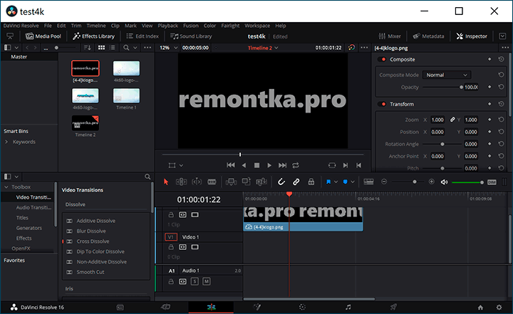Select Audio Transitions in Toolbox
The image size is (513, 314).
point(33,207)
